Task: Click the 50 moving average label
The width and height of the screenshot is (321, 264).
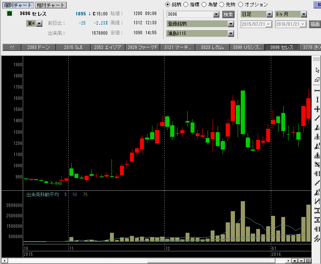Action: pos(75,195)
